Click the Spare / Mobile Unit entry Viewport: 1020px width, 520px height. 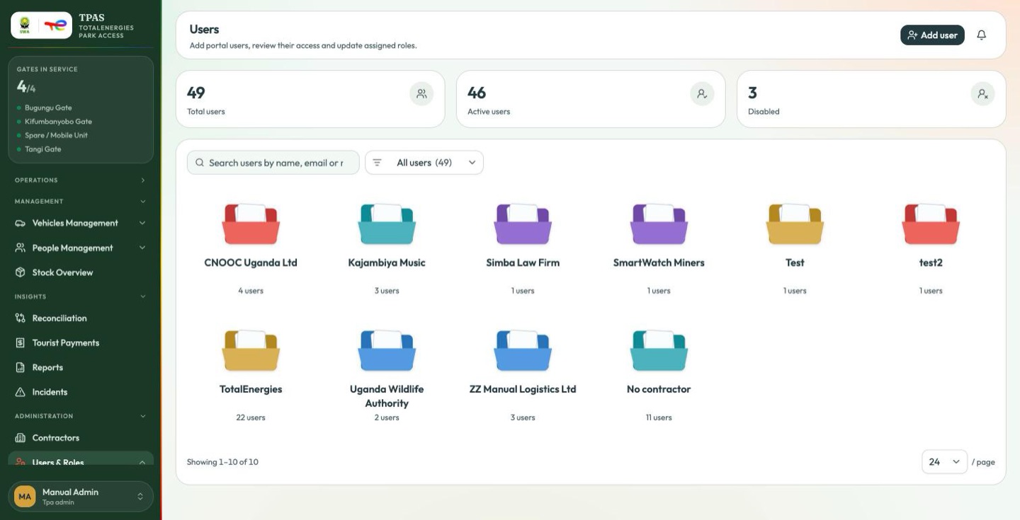(x=56, y=135)
